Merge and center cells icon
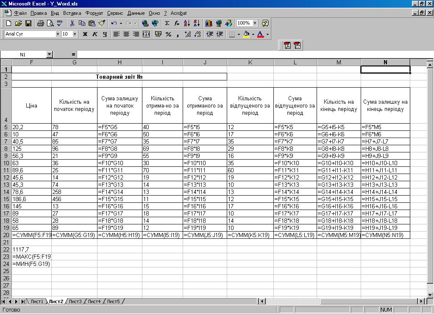Image resolution: width=434 pixels, height=315 pixels. [x=146, y=34]
